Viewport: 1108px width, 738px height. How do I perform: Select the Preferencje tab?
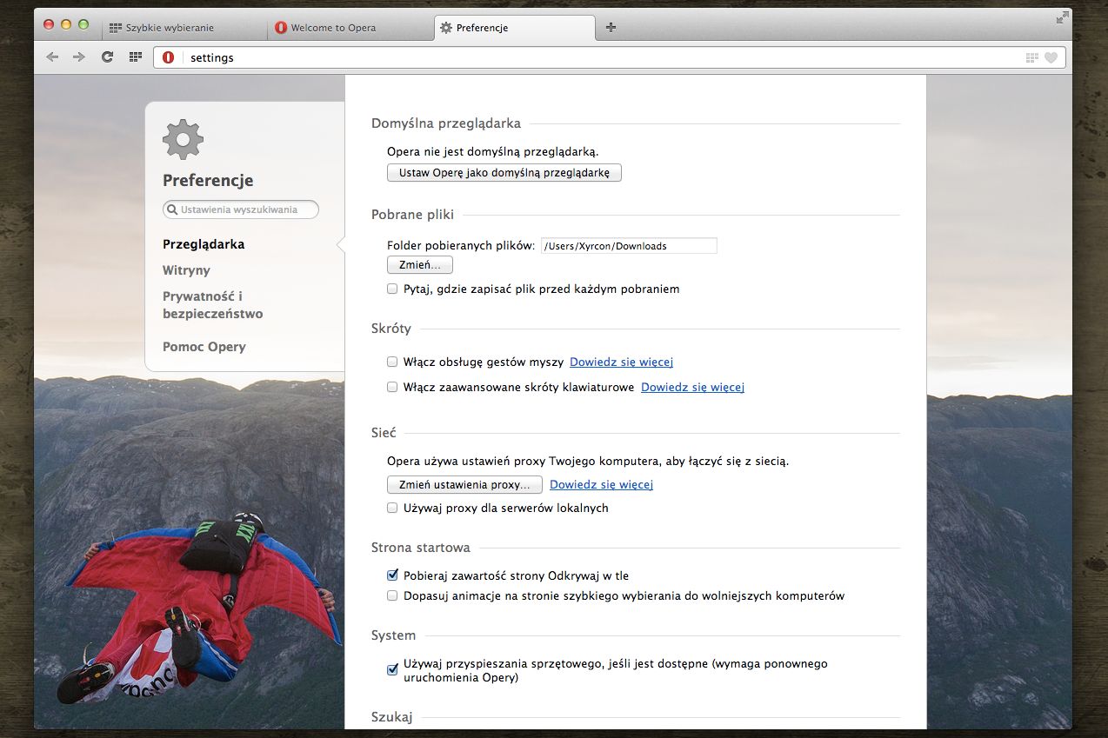(515, 28)
